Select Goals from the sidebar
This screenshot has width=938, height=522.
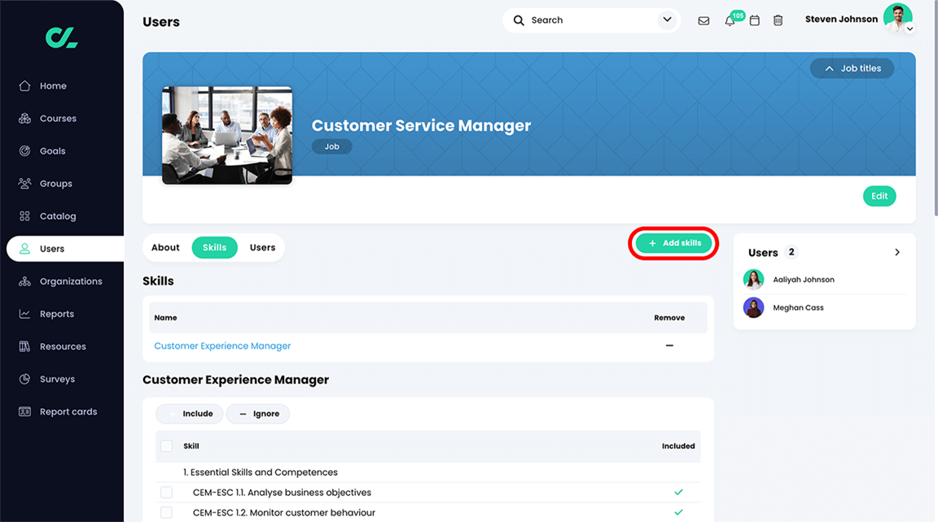pyautogui.click(x=54, y=150)
